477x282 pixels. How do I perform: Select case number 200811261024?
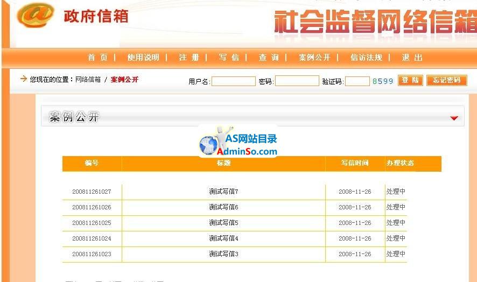coord(92,238)
